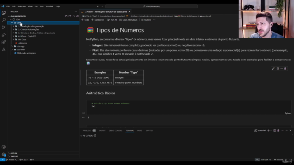294x165 pixels.
Task: Click Go Live in status bar
Action: point(279,160)
